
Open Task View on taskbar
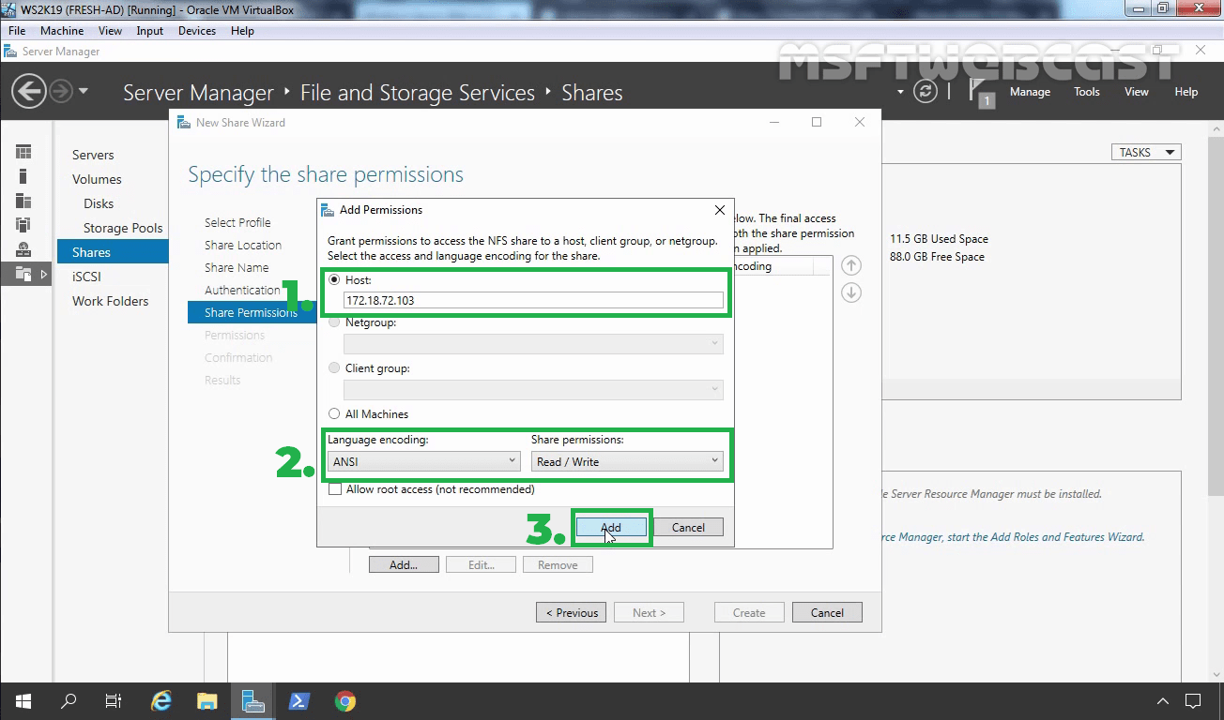pos(114,701)
